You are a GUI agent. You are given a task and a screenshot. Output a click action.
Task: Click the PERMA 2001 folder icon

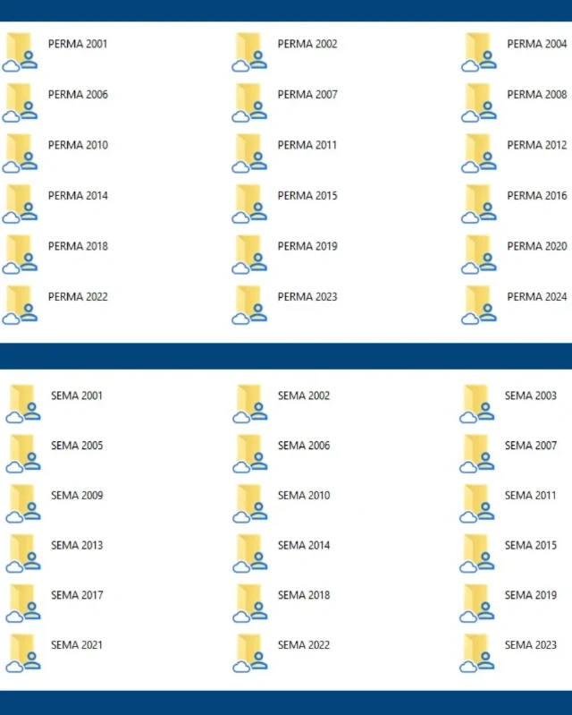[21, 51]
